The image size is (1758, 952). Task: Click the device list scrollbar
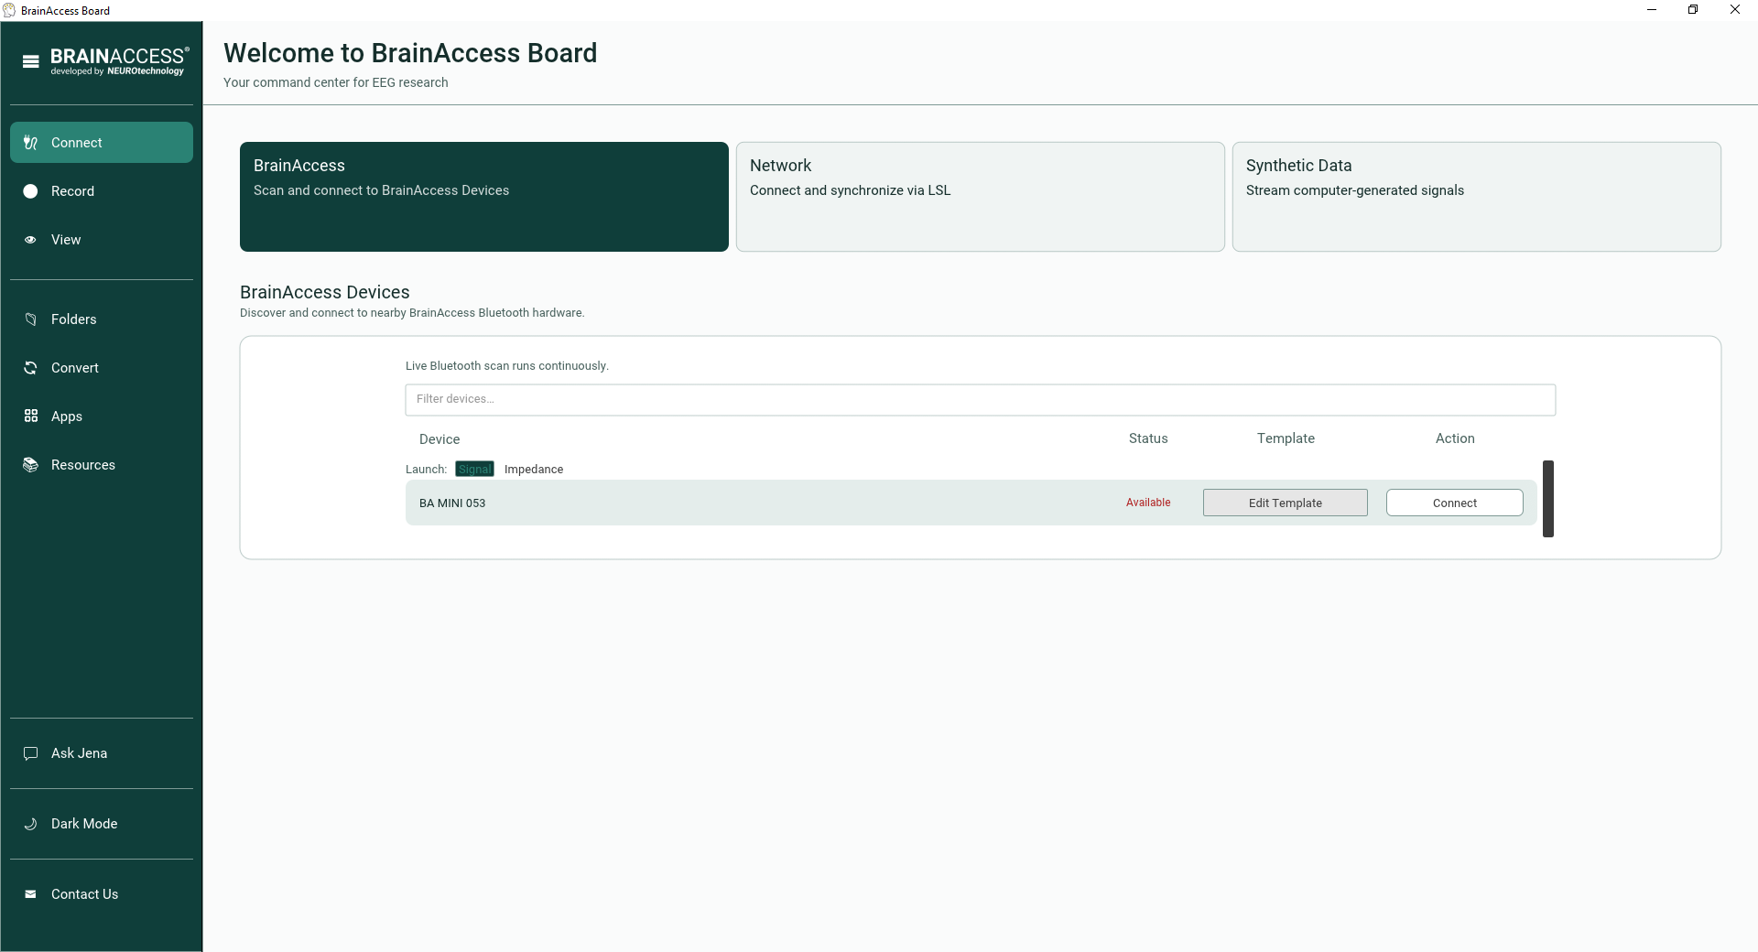(1548, 499)
